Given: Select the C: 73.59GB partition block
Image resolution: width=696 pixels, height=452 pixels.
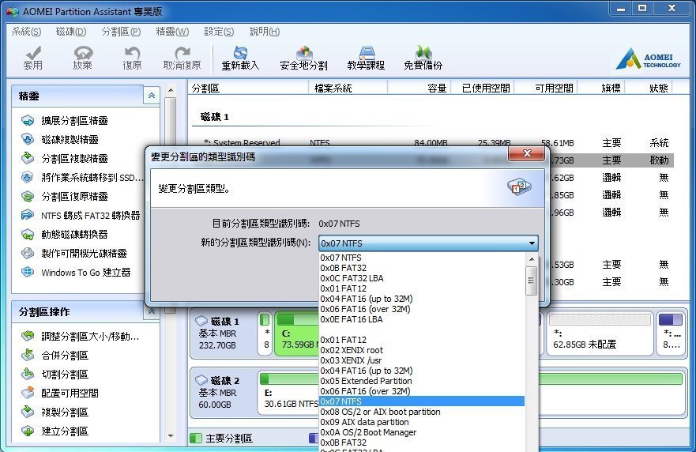Looking at the screenshot, I should (296, 333).
